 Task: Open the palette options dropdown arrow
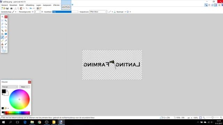pos(8,108)
